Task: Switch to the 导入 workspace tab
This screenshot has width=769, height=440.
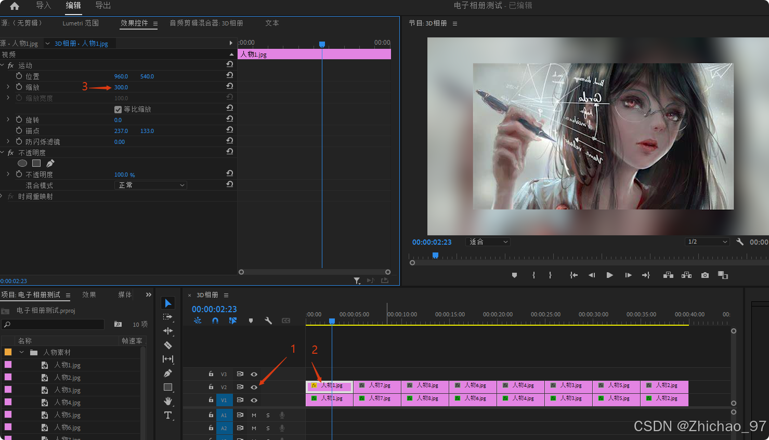Action: [44, 5]
